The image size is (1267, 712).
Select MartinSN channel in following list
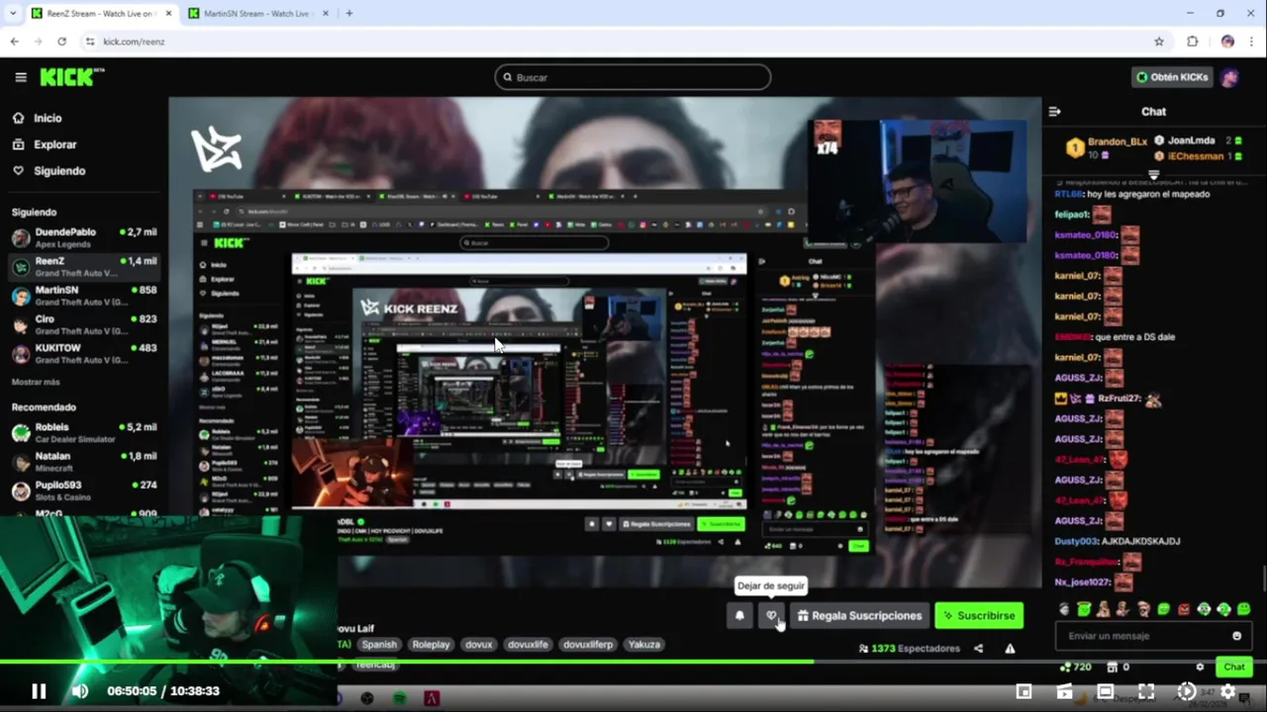coord(84,296)
